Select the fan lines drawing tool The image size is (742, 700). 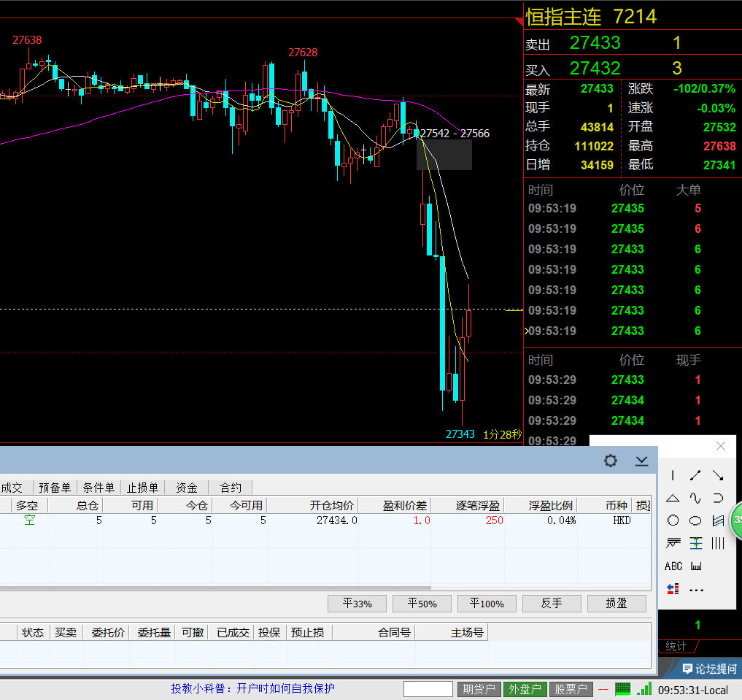[x=673, y=543]
